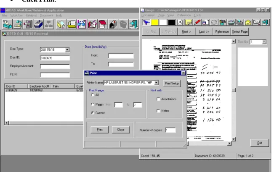The height and width of the screenshot is (172, 274).
Task: Click the Employer Account input field
Action: [x=55, y=66]
